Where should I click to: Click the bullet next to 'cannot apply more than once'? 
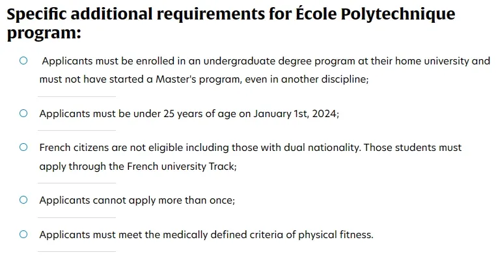[23, 200]
